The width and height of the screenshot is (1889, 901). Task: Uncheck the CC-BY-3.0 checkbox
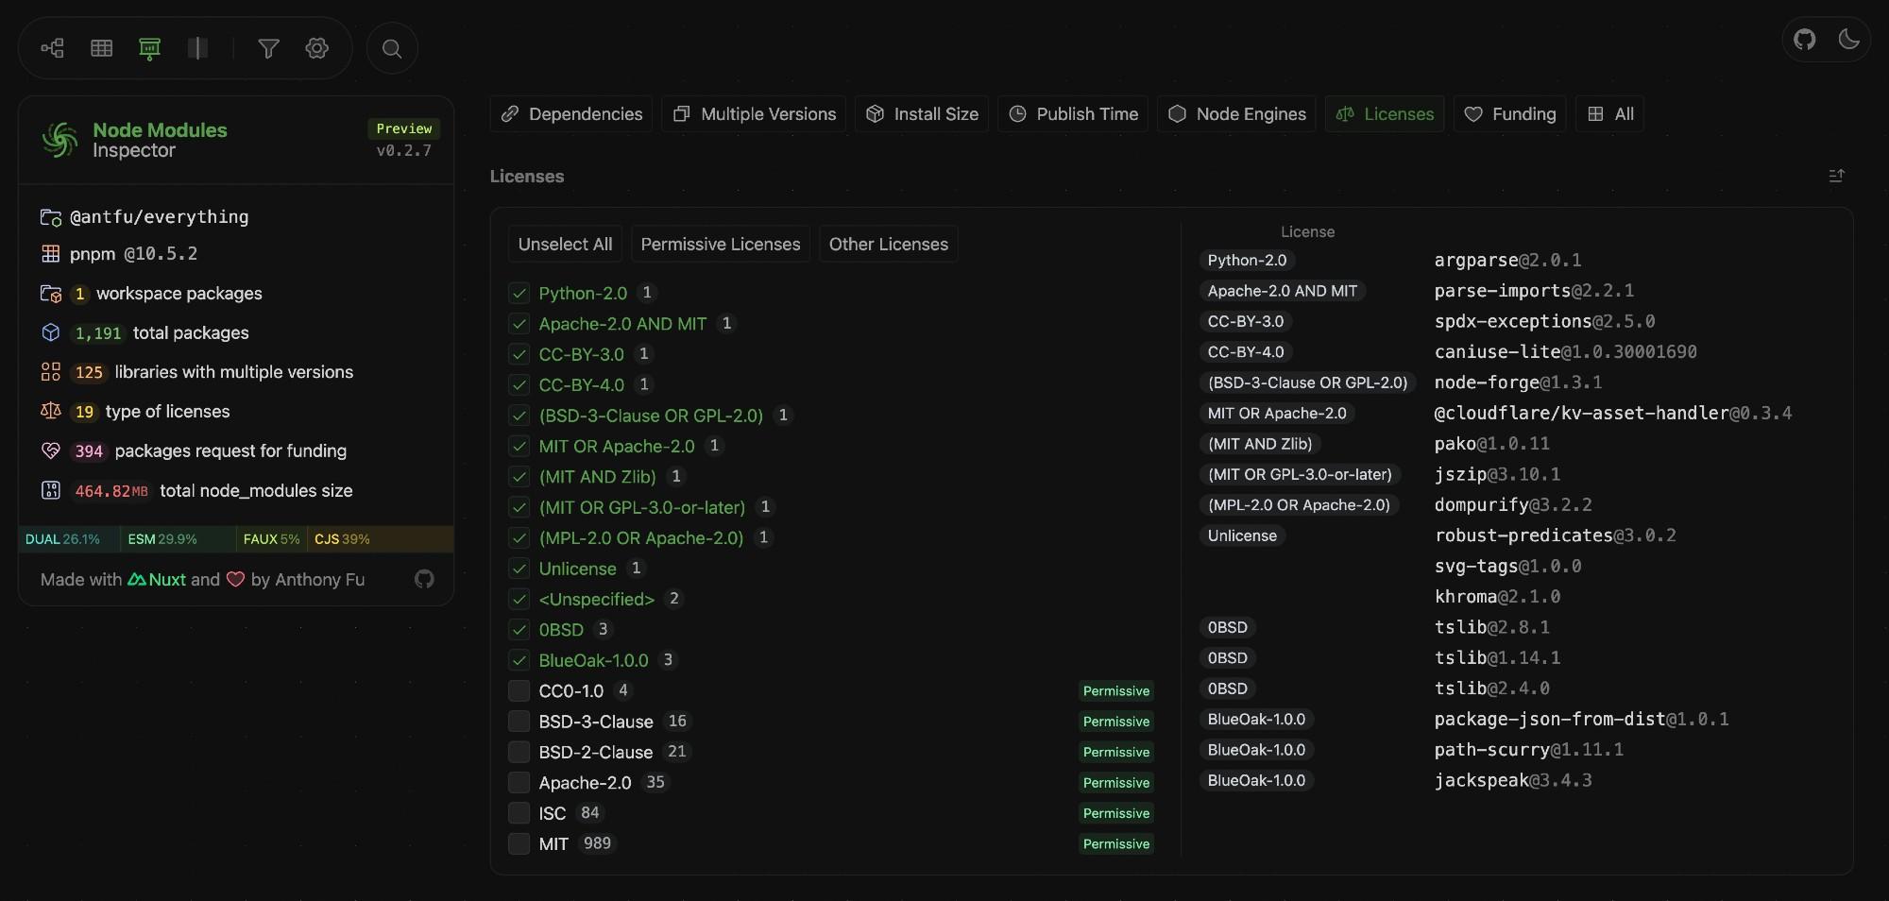[519, 354]
